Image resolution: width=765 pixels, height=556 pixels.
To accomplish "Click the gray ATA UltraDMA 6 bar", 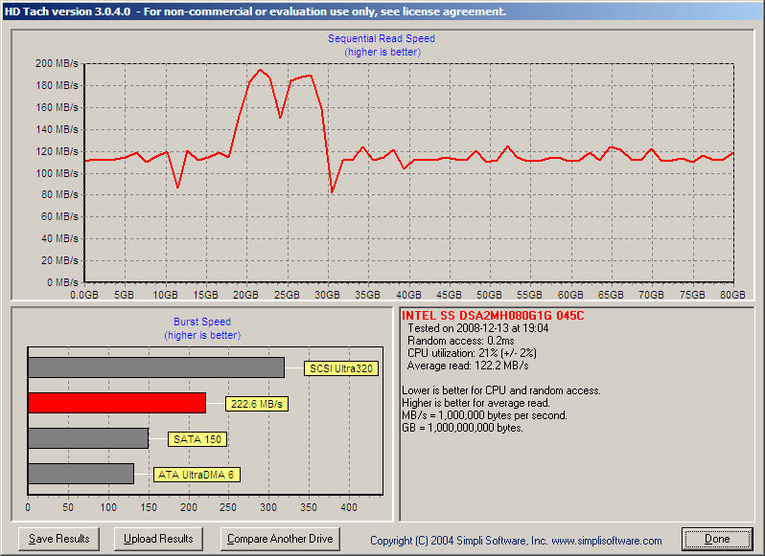I will pos(81,474).
